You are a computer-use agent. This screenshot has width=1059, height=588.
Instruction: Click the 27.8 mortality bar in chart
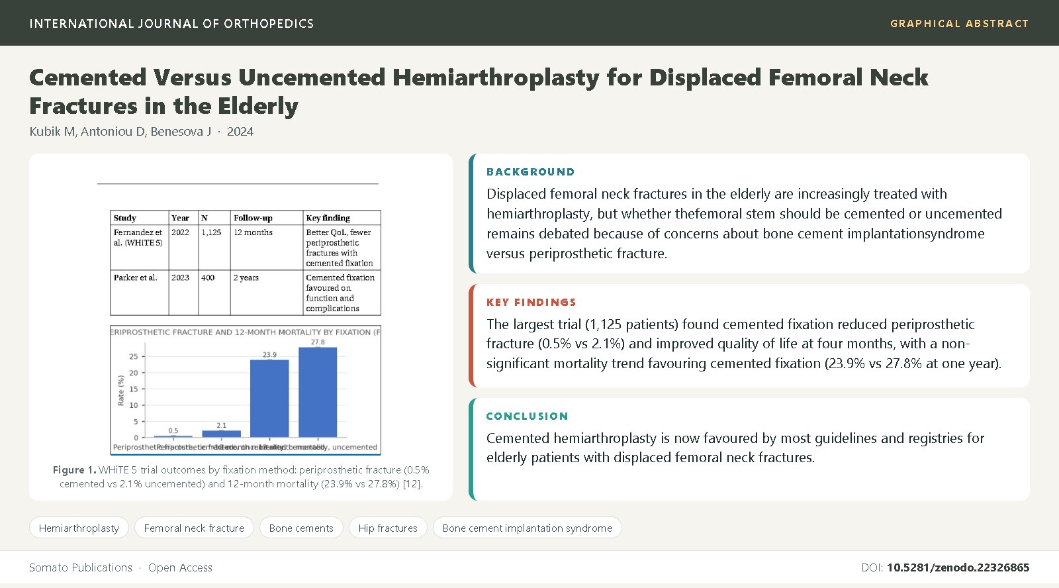tap(318, 392)
